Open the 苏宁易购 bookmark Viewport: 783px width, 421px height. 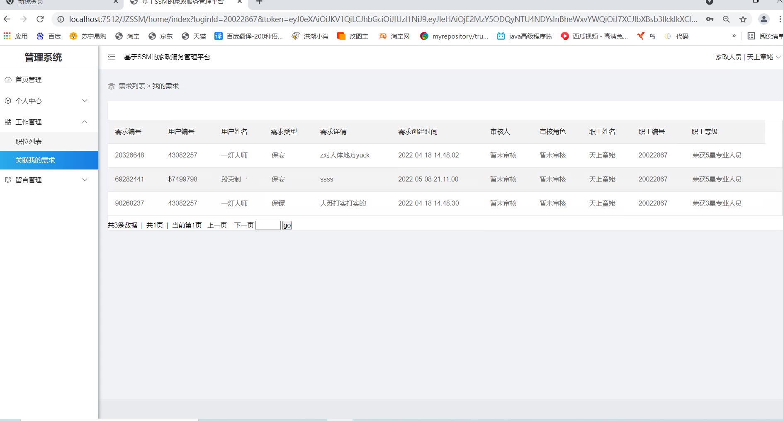[x=88, y=36]
